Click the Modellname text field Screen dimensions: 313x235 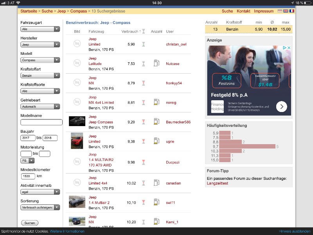tap(41, 122)
